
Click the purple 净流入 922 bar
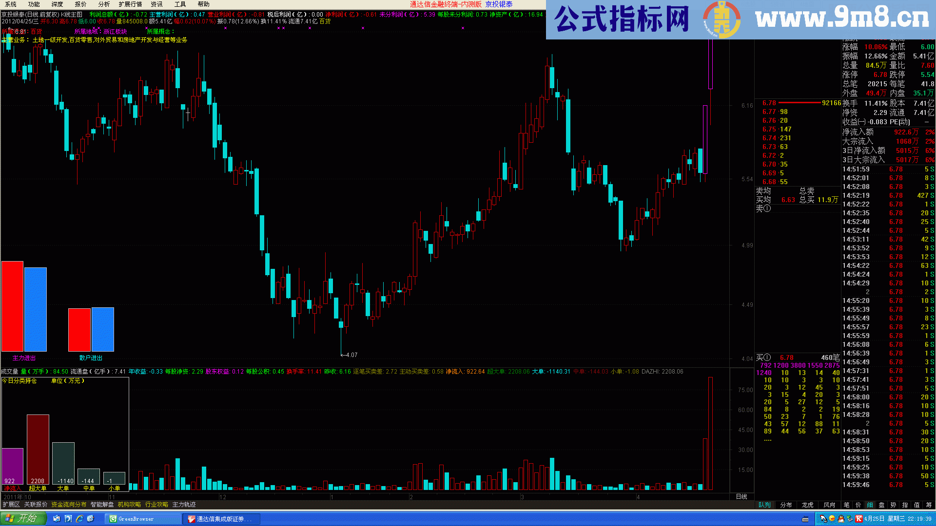13,466
